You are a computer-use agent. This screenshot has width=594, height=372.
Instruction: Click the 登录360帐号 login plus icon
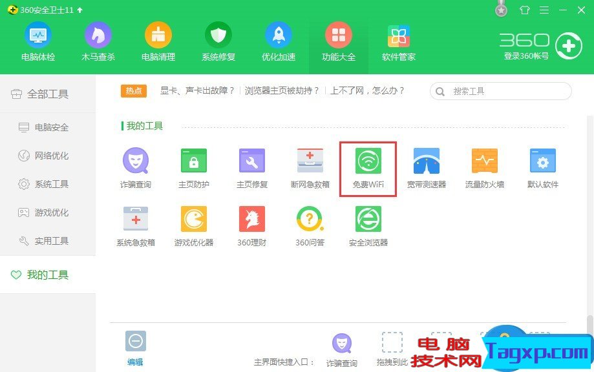click(x=569, y=46)
